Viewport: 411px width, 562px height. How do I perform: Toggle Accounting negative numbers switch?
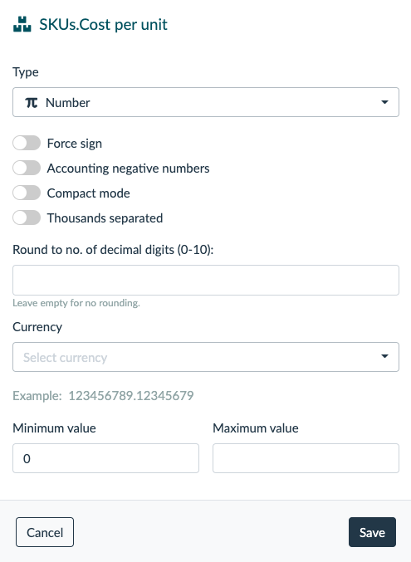point(27,168)
